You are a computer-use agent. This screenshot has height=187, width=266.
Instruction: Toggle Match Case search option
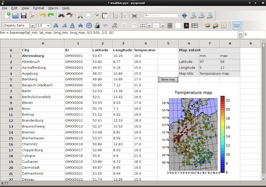pos(193,16)
